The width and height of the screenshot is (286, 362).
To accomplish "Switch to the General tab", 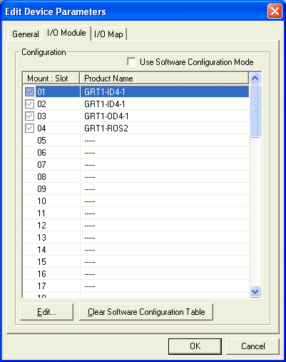I will pyautogui.click(x=25, y=34).
